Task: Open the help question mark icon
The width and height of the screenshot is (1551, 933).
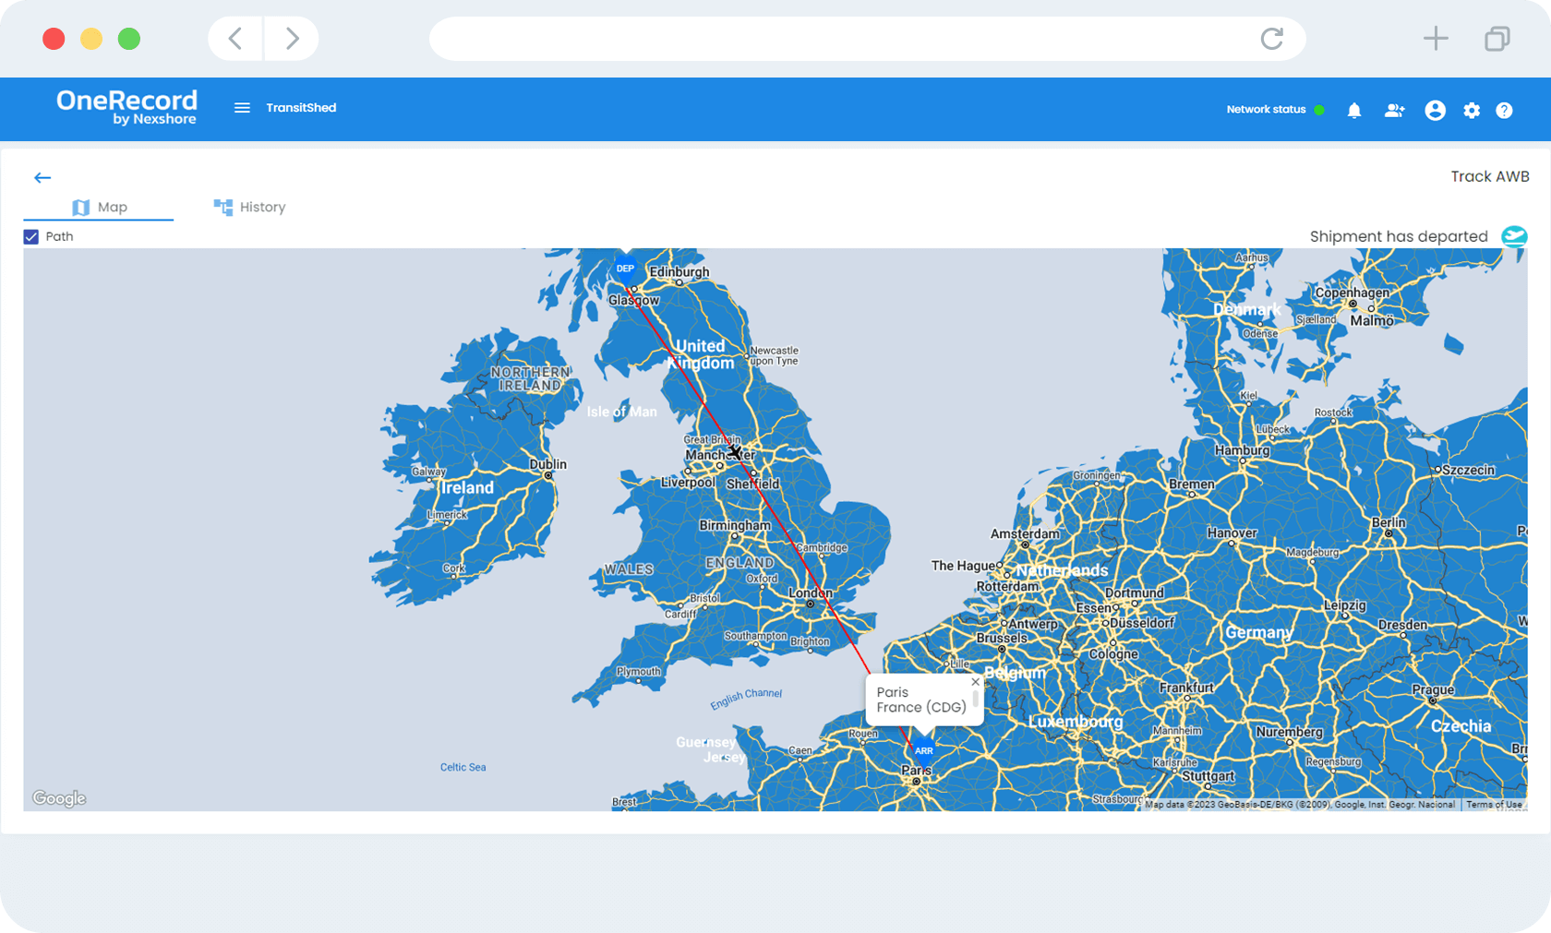Action: coord(1504,111)
